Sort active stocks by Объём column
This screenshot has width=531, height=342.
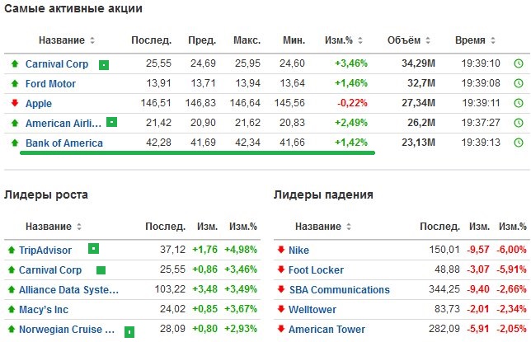click(428, 40)
